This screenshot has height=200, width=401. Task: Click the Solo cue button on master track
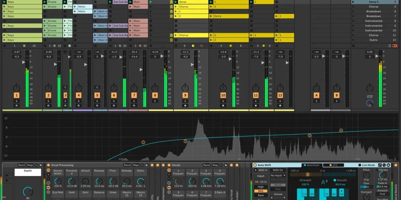coord(369,97)
